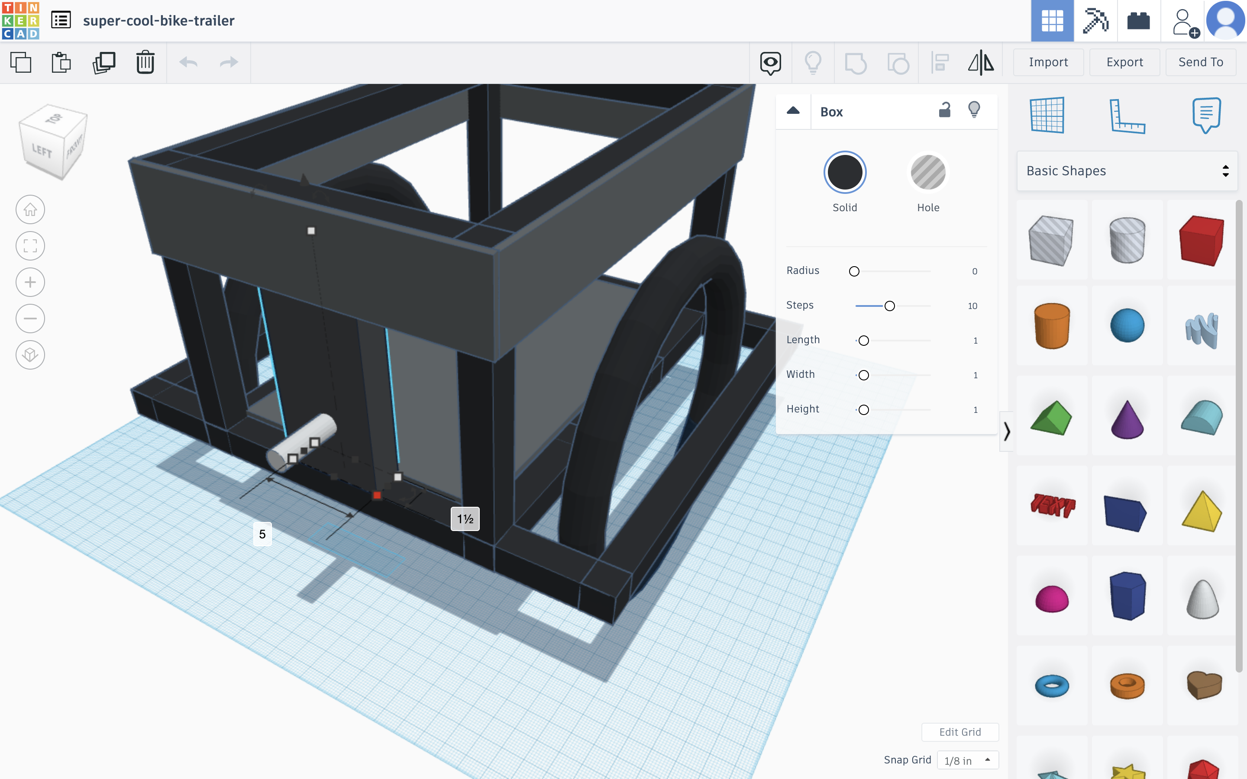The width and height of the screenshot is (1247, 779).
Task: Click the Undo arrow icon
Action: click(187, 61)
